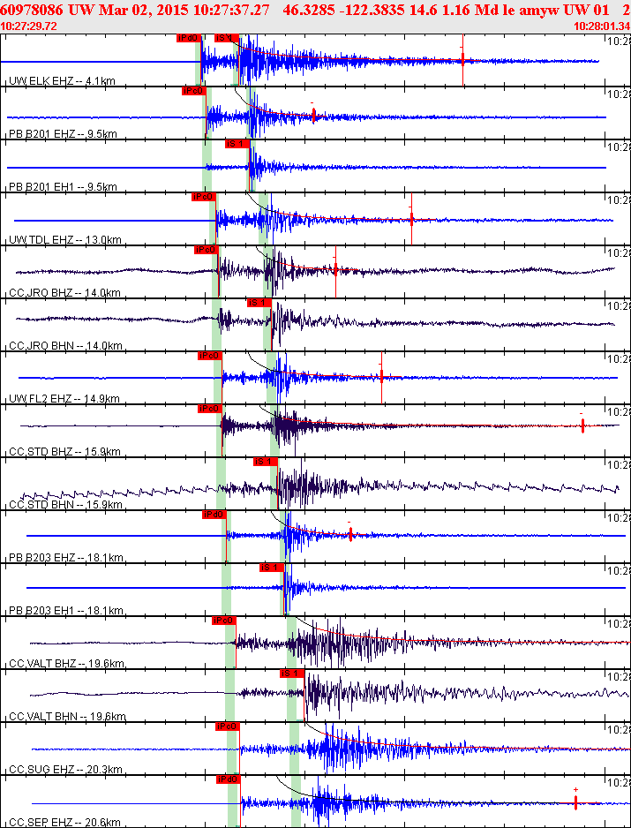Select the end time 10:28:01.34 label
The width and height of the screenshot is (631, 828).
(x=602, y=26)
